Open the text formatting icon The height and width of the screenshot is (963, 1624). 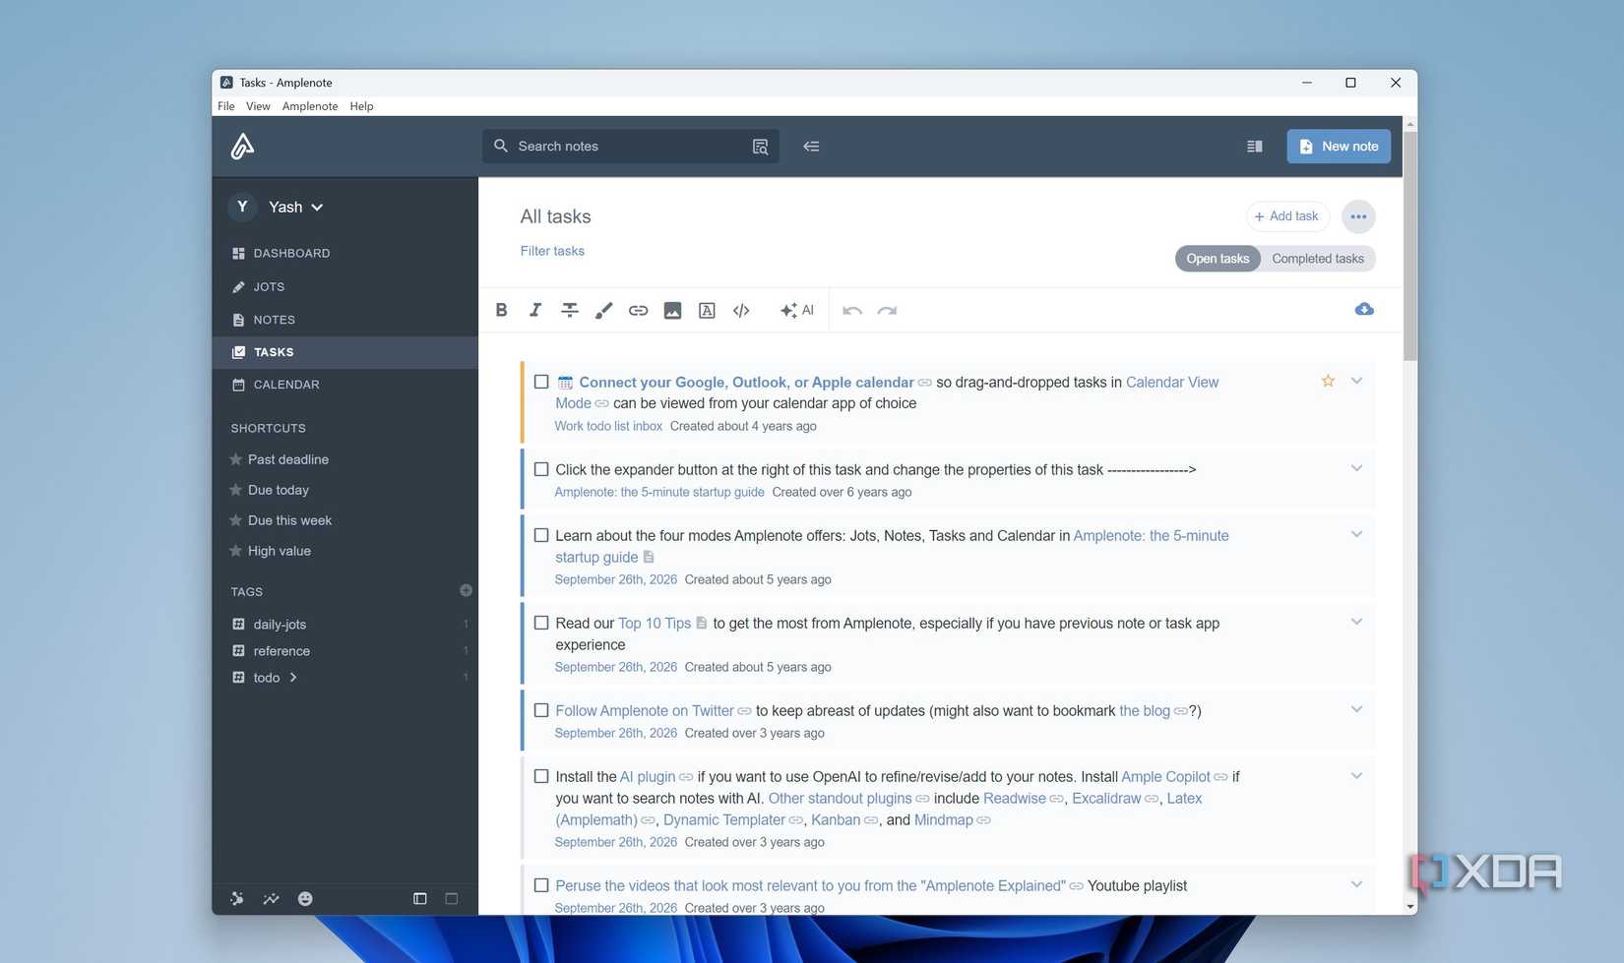[x=707, y=310]
